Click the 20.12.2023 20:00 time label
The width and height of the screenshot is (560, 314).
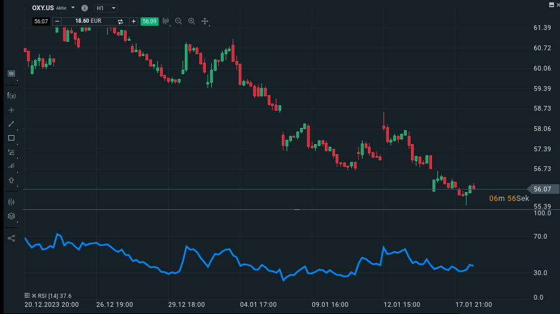(x=51, y=304)
